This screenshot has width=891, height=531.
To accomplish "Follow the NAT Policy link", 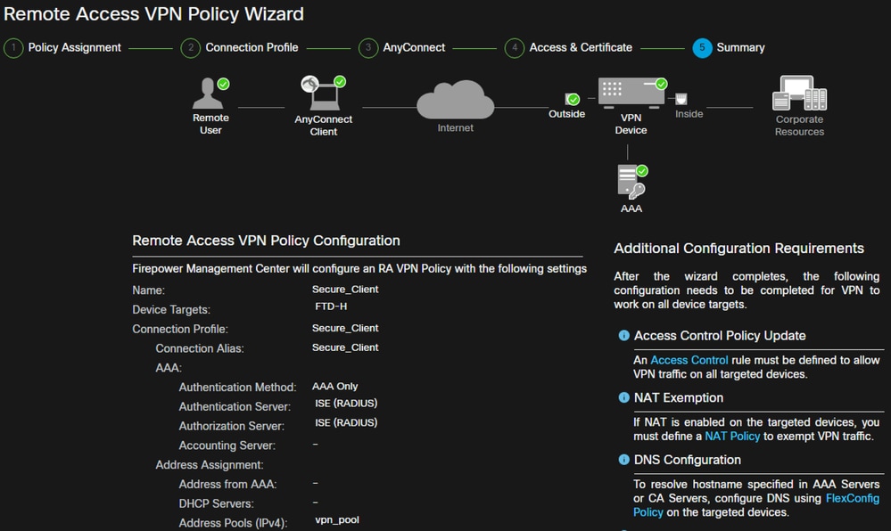I will pos(732,437).
